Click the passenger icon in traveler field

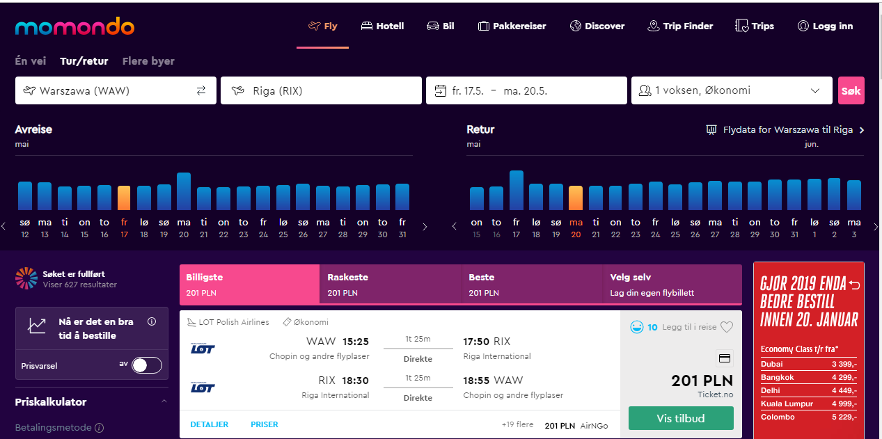click(x=645, y=90)
